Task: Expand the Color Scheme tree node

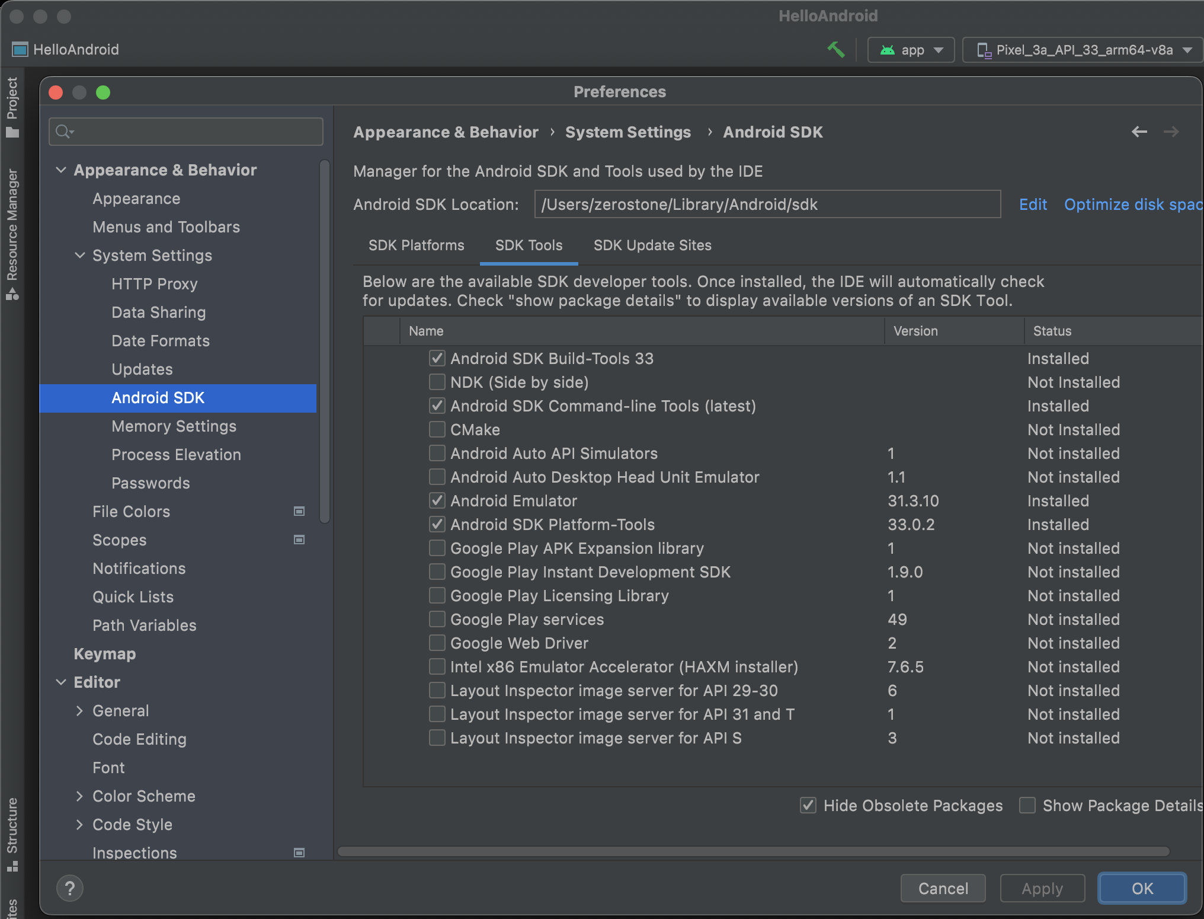Action: pyautogui.click(x=79, y=796)
